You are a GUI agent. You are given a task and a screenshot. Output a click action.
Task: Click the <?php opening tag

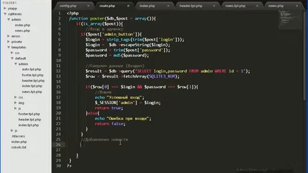[73, 13]
